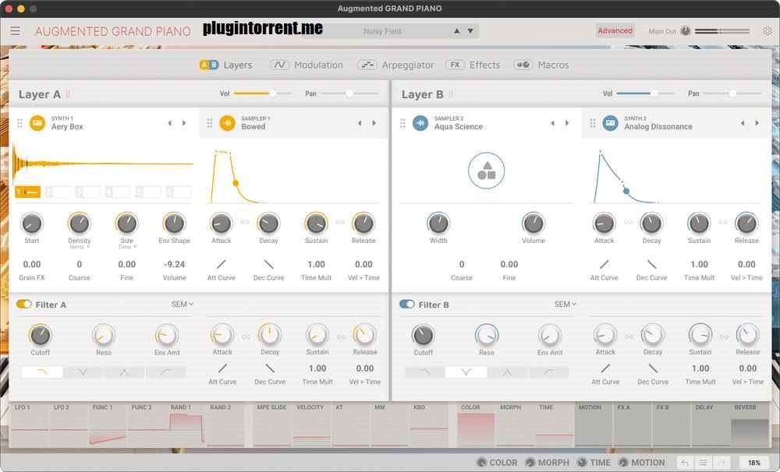
Task: Switch to the Layers tab
Action: [x=226, y=65]
